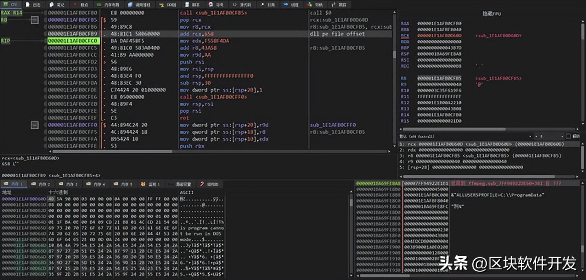The height and width of the screenshot is (280, 586).
Task: Collapse function block at 1E1AFB0CFF0
Action: [35, 125]
